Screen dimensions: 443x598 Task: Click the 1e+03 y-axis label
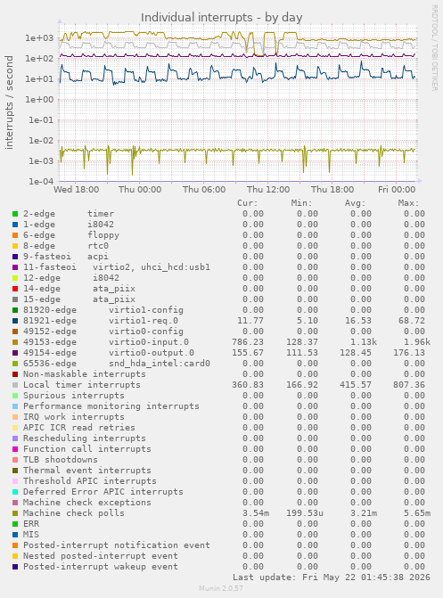point(40,38)
